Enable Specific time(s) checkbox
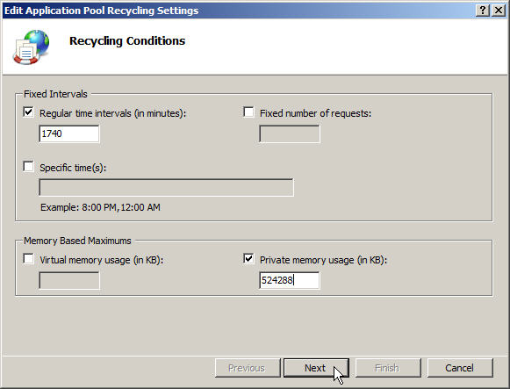The width and height of the screenshot is (510, 389). [28, 167]
